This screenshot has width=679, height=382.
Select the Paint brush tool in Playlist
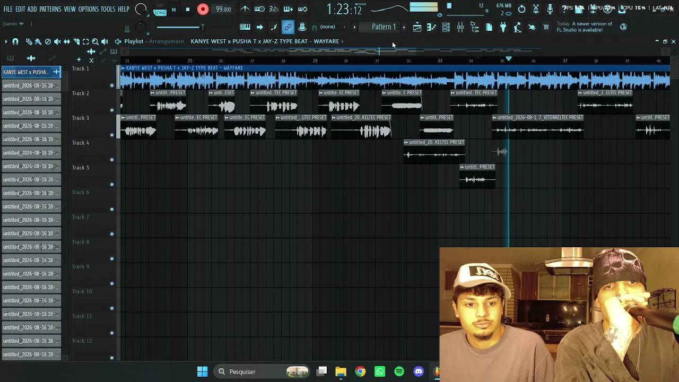(x=38, y=41)
